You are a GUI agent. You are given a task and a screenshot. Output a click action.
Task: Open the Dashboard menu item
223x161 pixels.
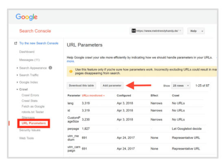27,52
